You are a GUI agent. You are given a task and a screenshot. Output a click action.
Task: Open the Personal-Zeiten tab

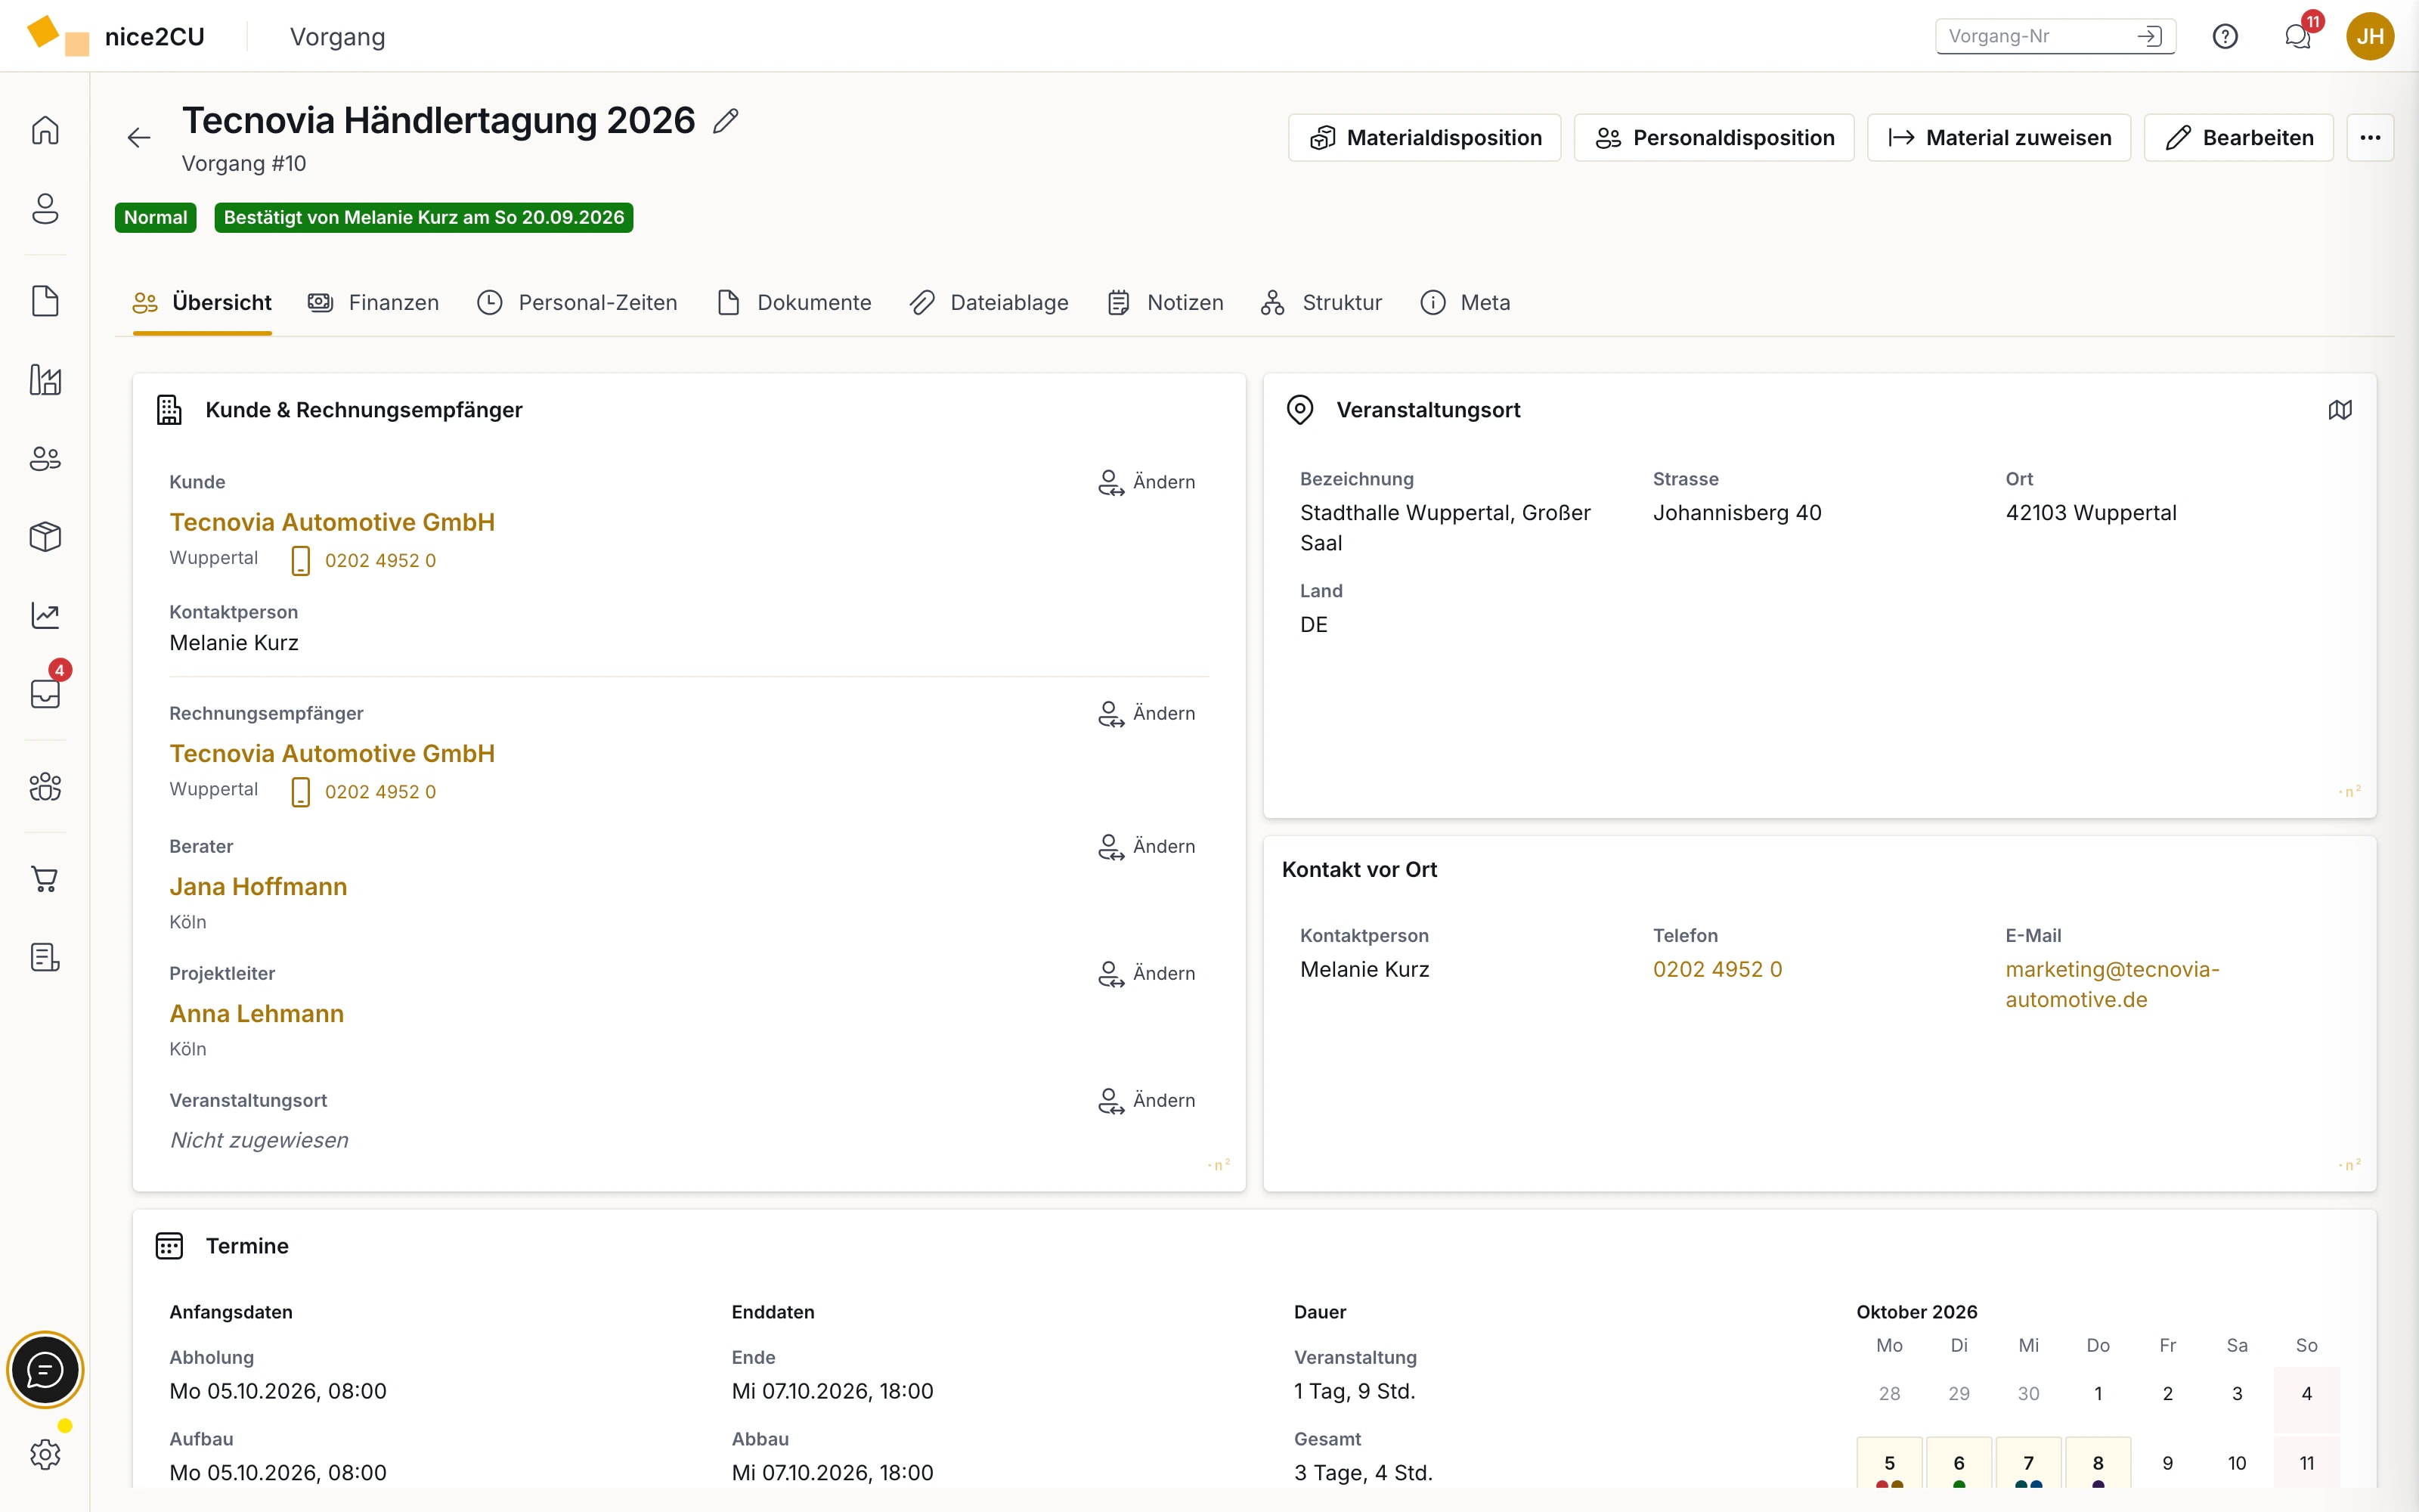pyautogui.click(x=577, y=303)
